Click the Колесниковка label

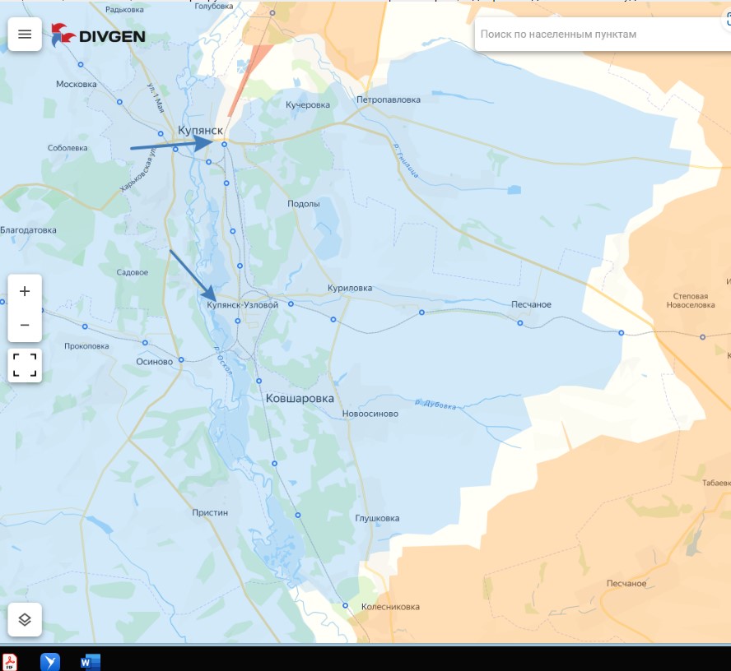(x=390, y=607)
